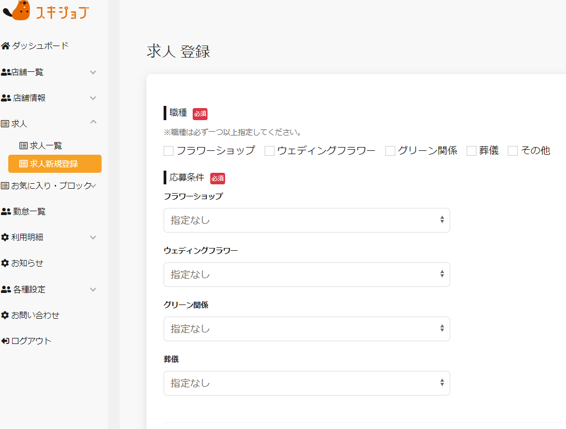The image size is (566, 429).
Task: Click the 葬儀 field label above dropdown
Action: 171,359
